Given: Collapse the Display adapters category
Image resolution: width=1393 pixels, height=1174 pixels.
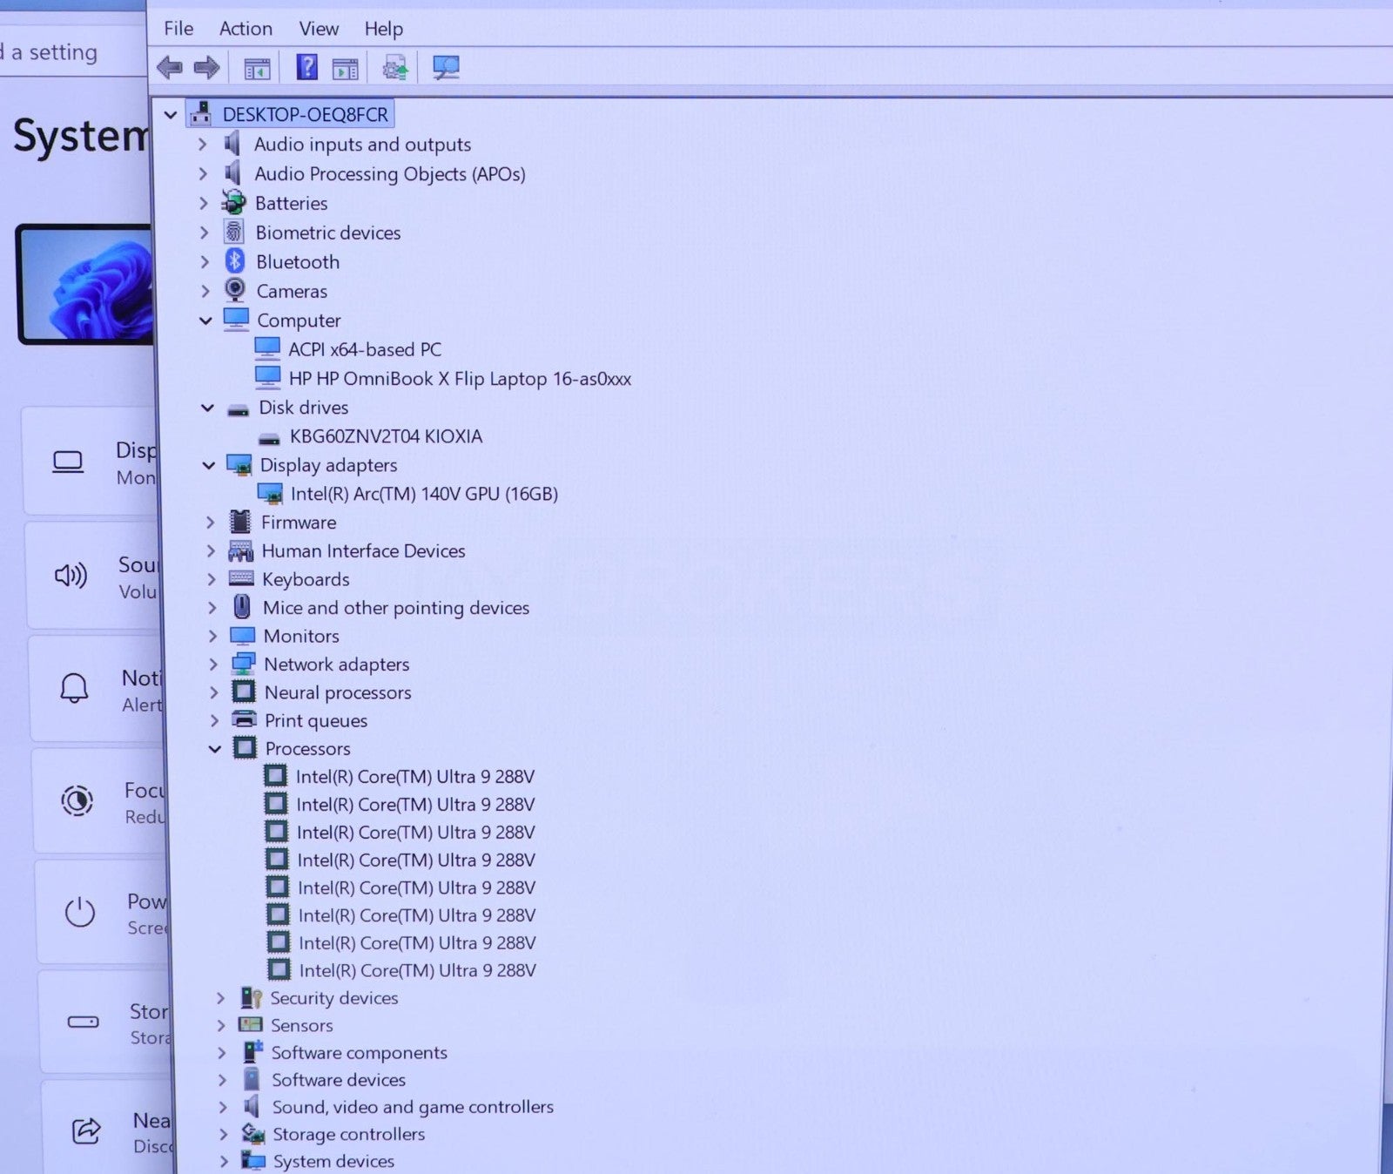Looking at the screenshot, I should tap(209, 466).
